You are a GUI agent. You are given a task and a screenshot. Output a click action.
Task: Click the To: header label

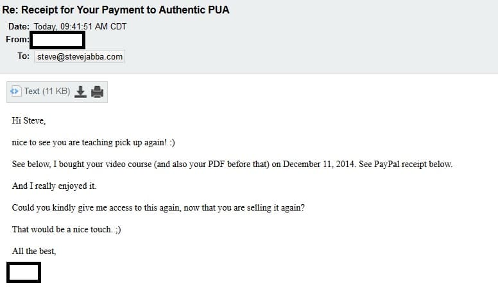(x=24, y=56)
